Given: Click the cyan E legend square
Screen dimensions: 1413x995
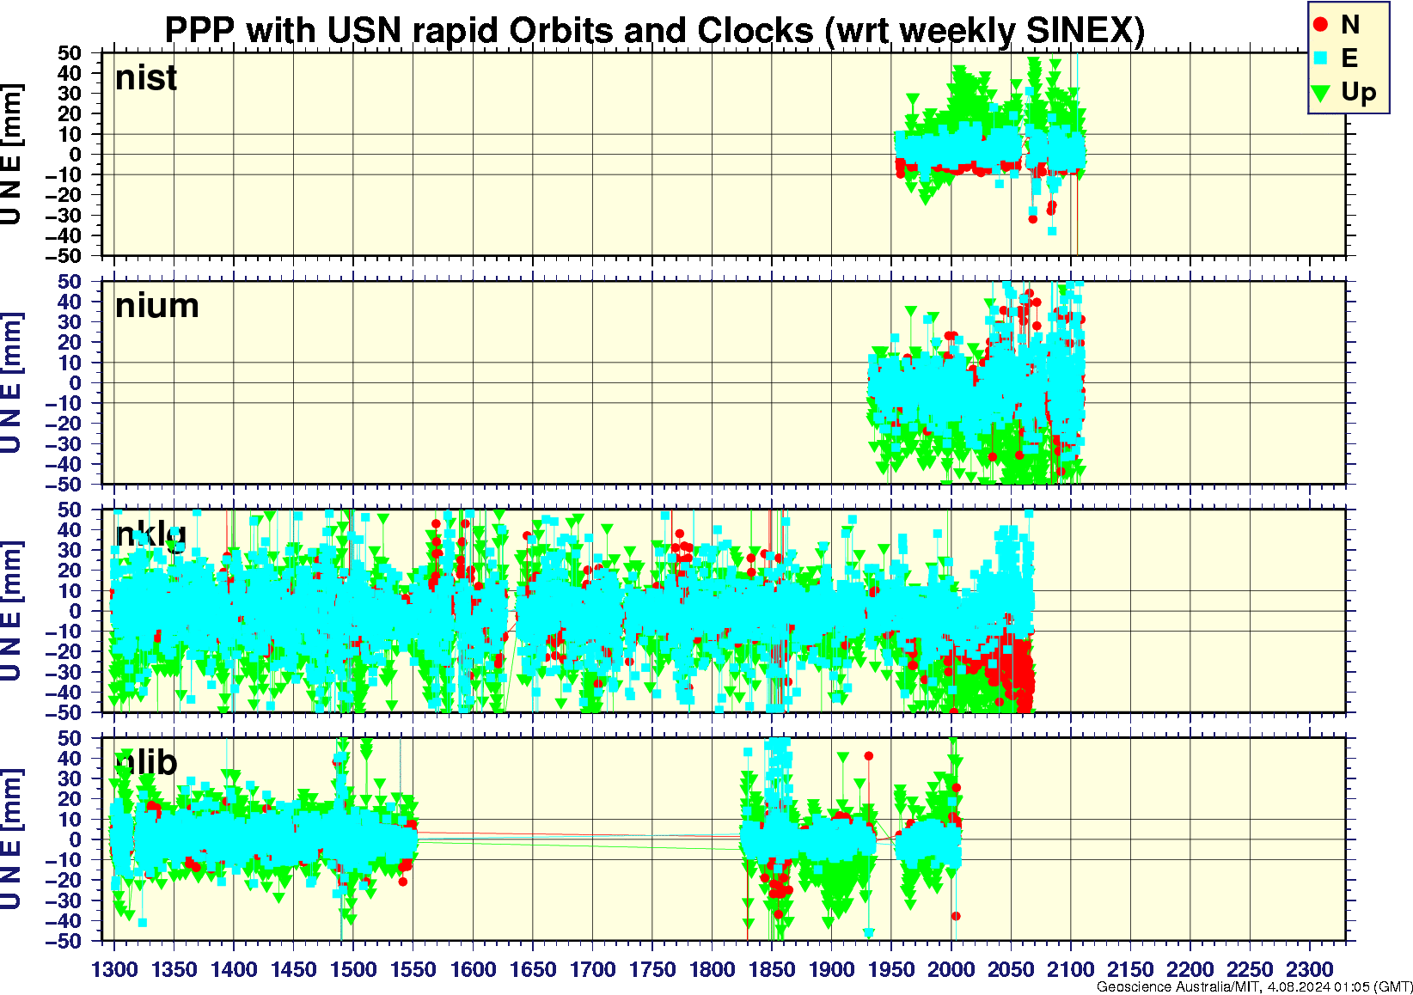Looking at the screenshot, I should click(x=1321, y=58).
